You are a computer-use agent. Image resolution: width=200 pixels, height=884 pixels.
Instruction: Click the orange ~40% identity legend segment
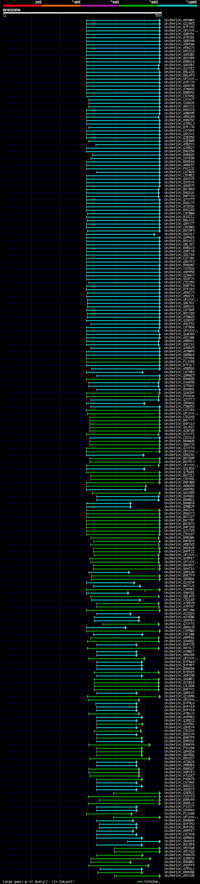61,6
